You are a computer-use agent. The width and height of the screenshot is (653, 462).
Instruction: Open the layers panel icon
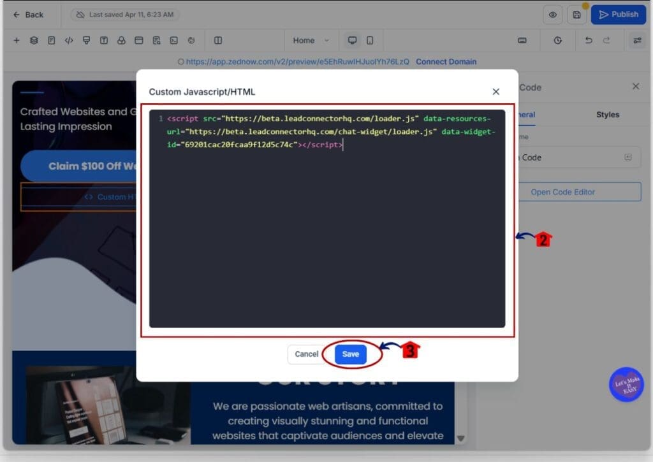34,40
